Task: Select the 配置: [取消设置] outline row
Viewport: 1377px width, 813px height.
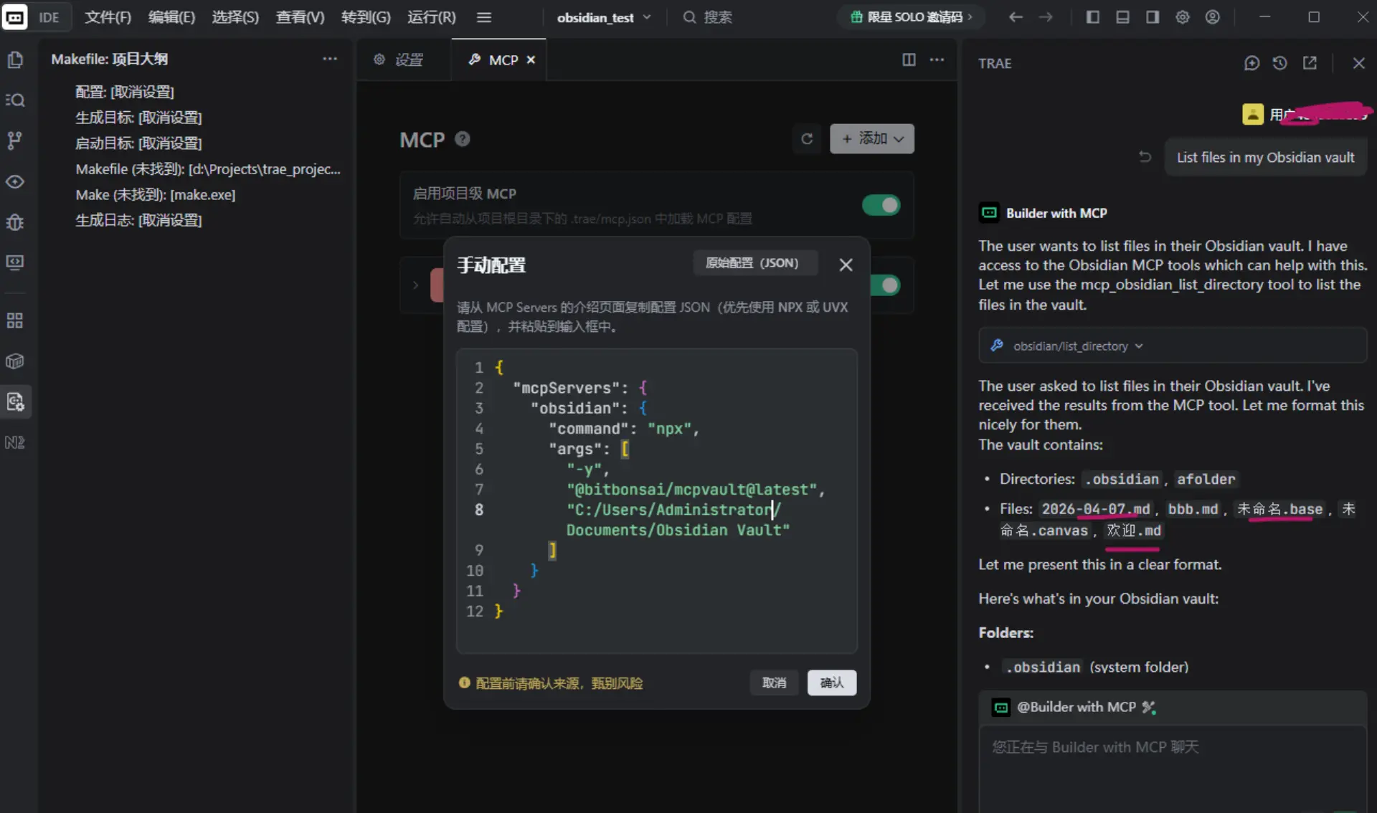Action: 195,92
